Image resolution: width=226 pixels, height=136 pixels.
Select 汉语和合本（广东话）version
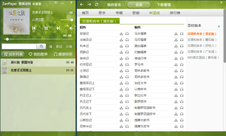coord(202,52)
